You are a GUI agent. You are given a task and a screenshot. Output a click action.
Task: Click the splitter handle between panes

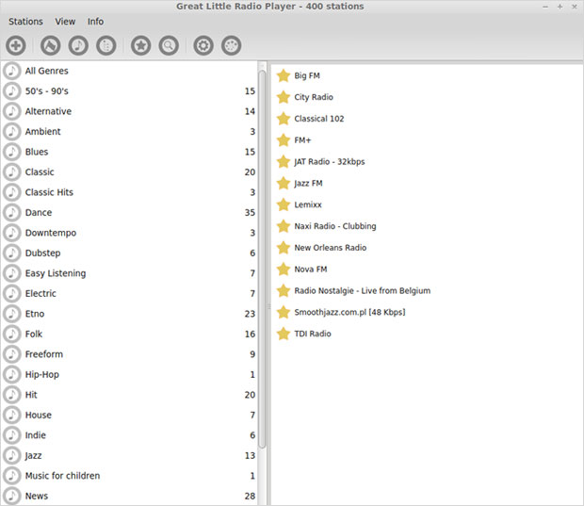tap(268, 306)
